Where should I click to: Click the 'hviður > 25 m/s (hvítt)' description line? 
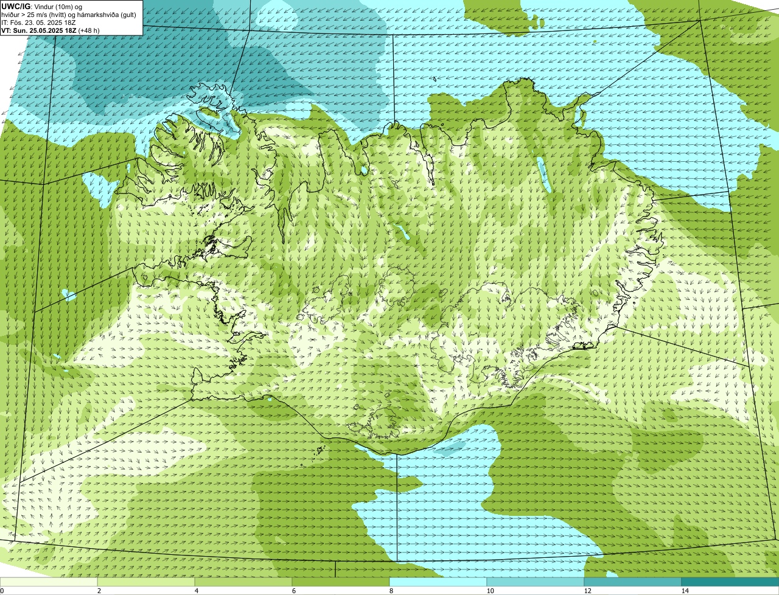tap(69, 15)
